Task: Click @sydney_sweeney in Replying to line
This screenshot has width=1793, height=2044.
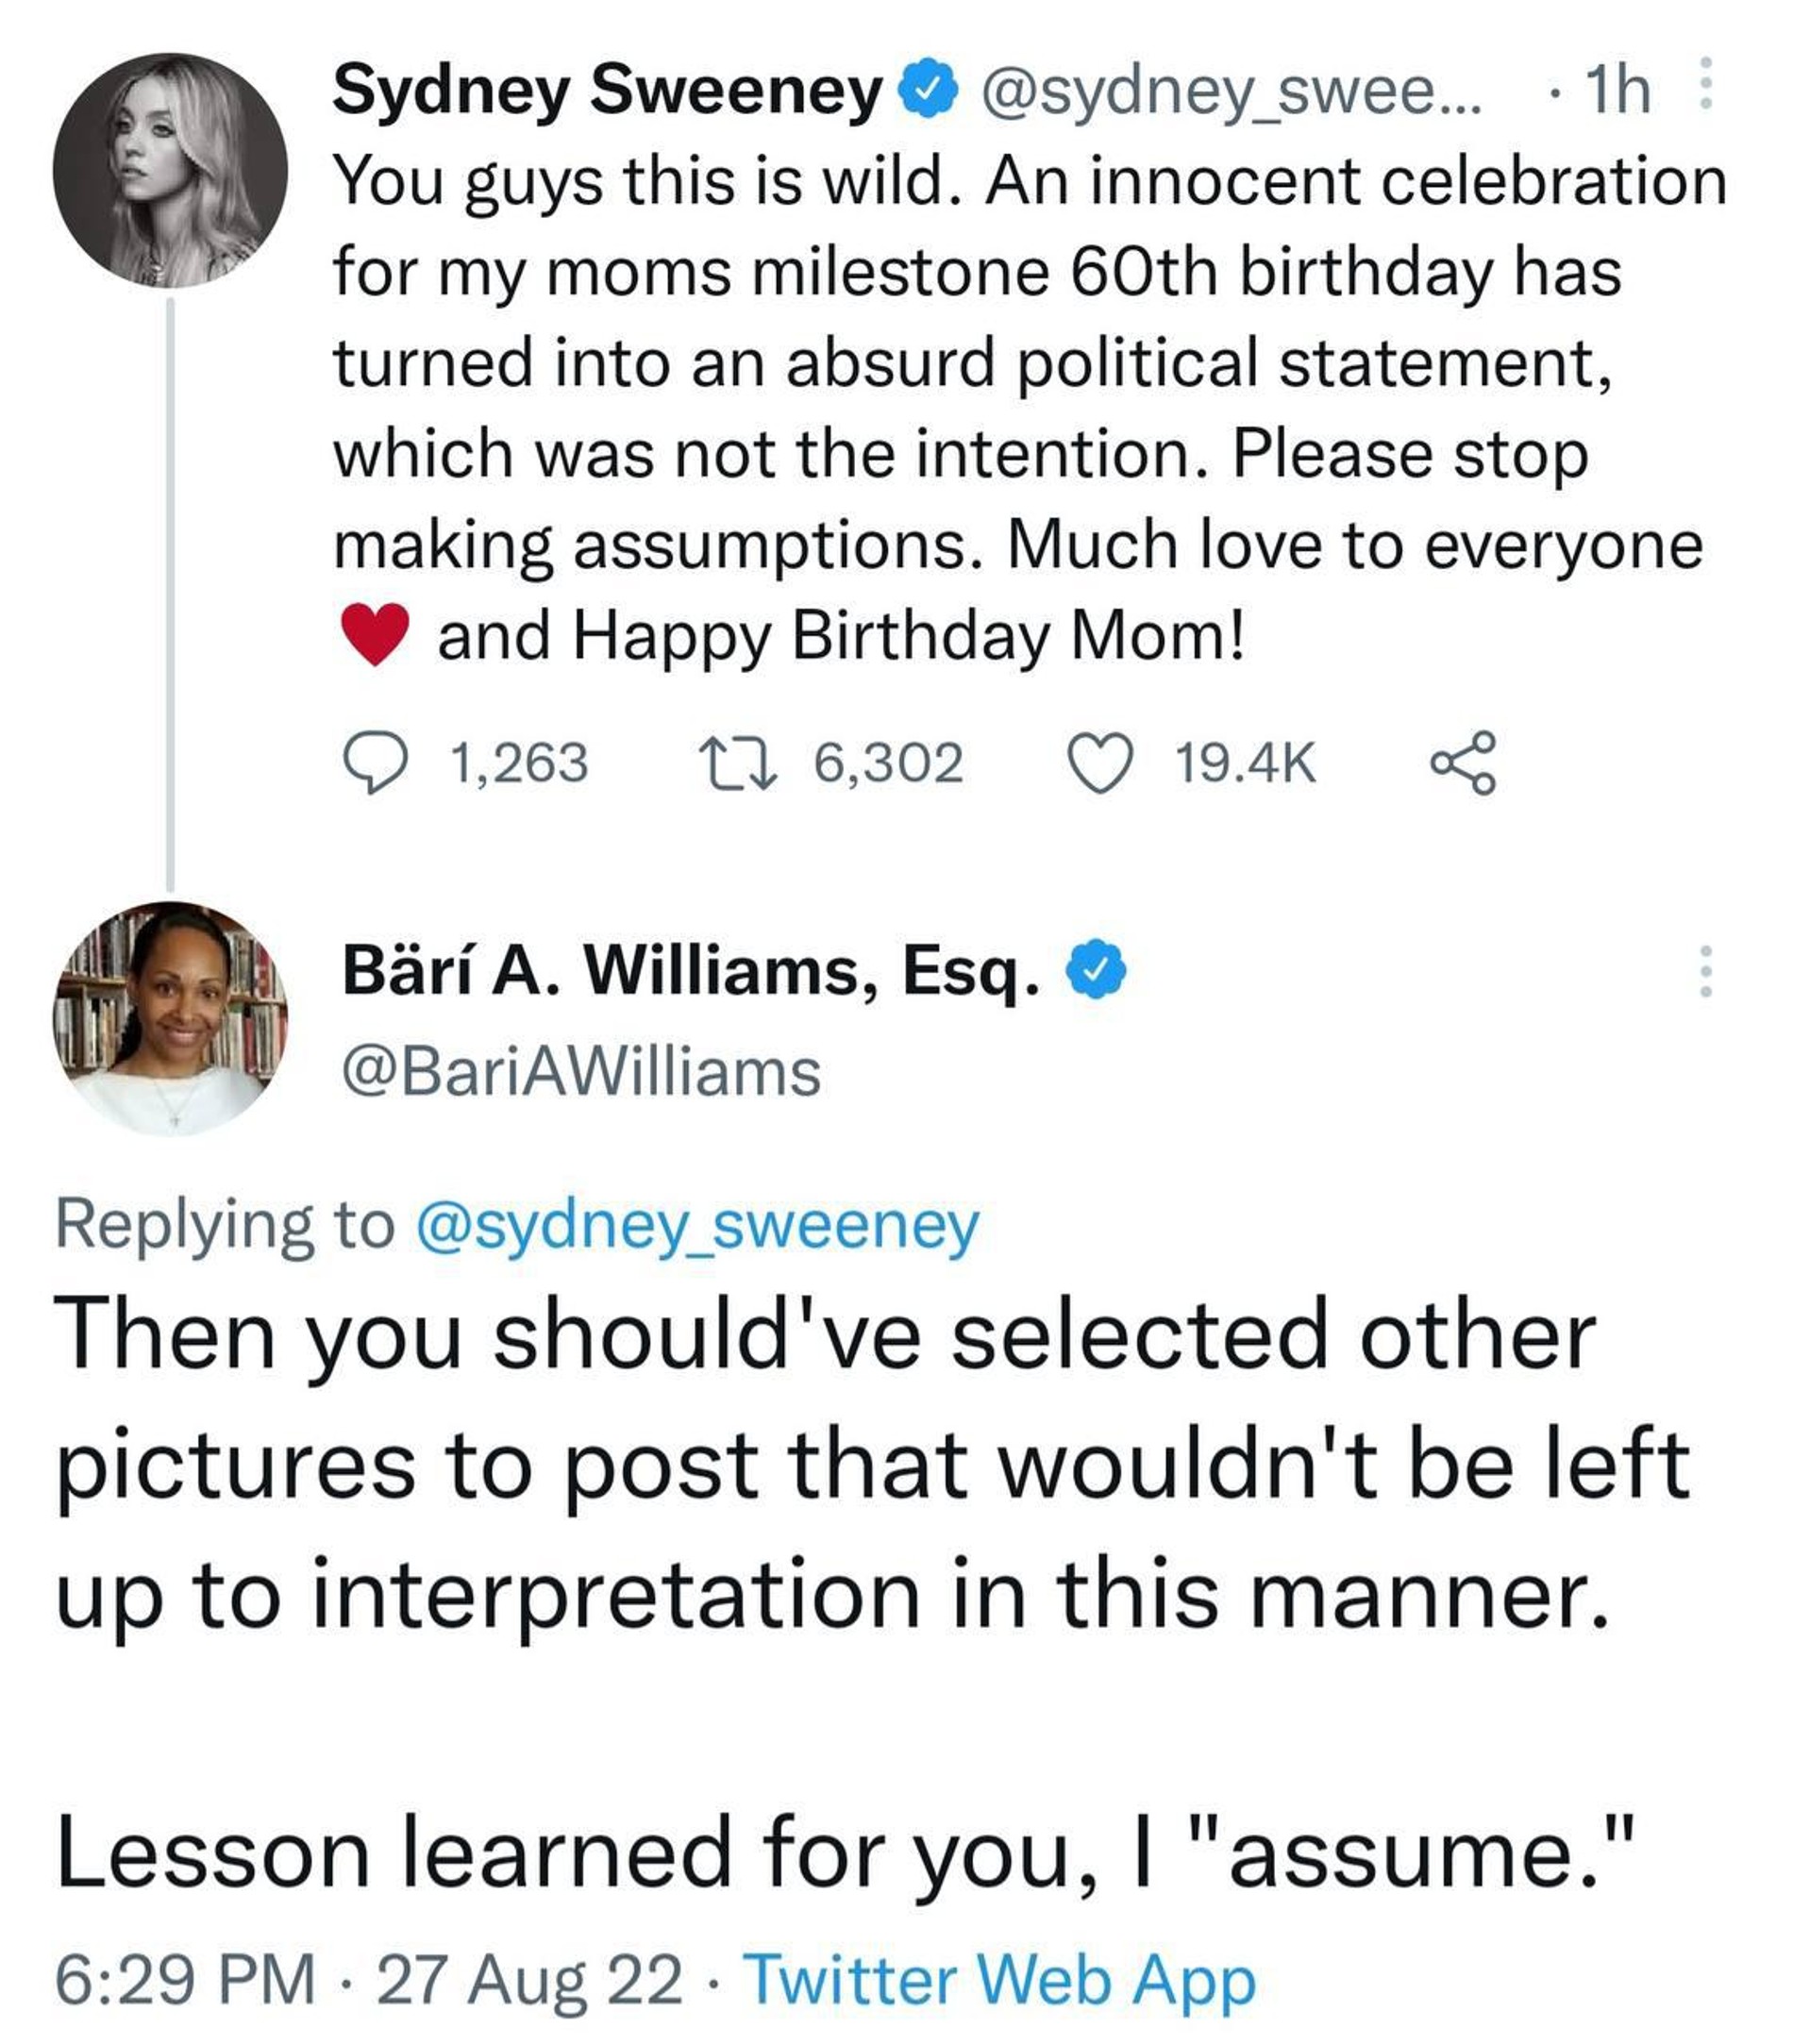Action: coord(696,1226)
